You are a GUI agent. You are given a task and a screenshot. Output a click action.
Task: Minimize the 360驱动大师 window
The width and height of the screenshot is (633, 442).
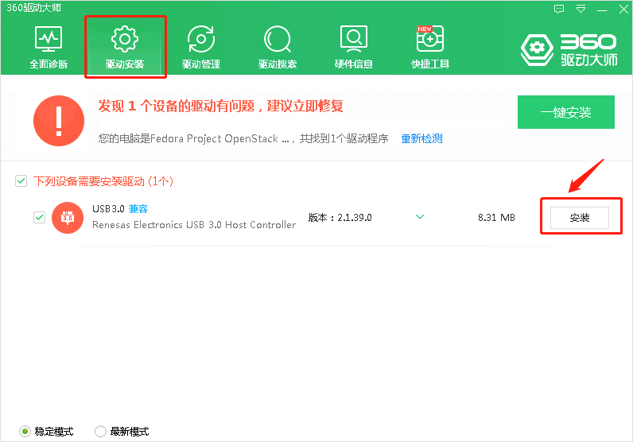(602, 10)
